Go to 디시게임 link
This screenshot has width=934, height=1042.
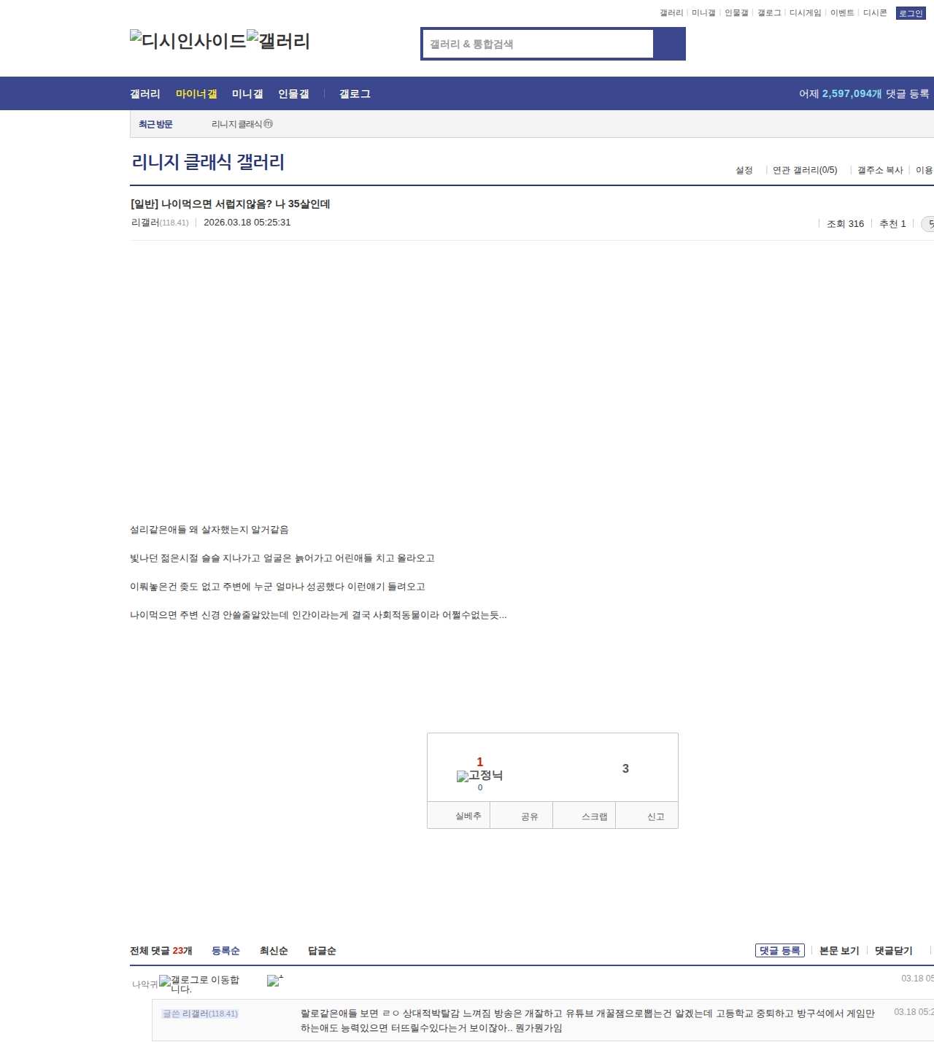click(x=806, y=13)
